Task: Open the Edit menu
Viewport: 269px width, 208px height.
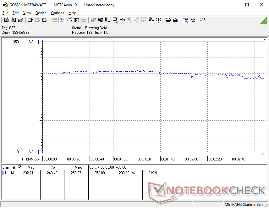Action: coord(16,13)
